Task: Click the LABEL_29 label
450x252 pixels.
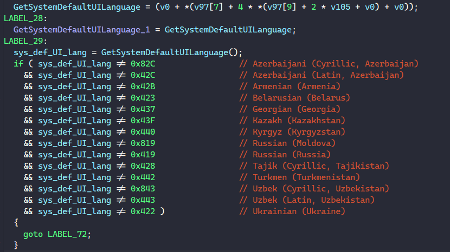Action: pos(17,41)
